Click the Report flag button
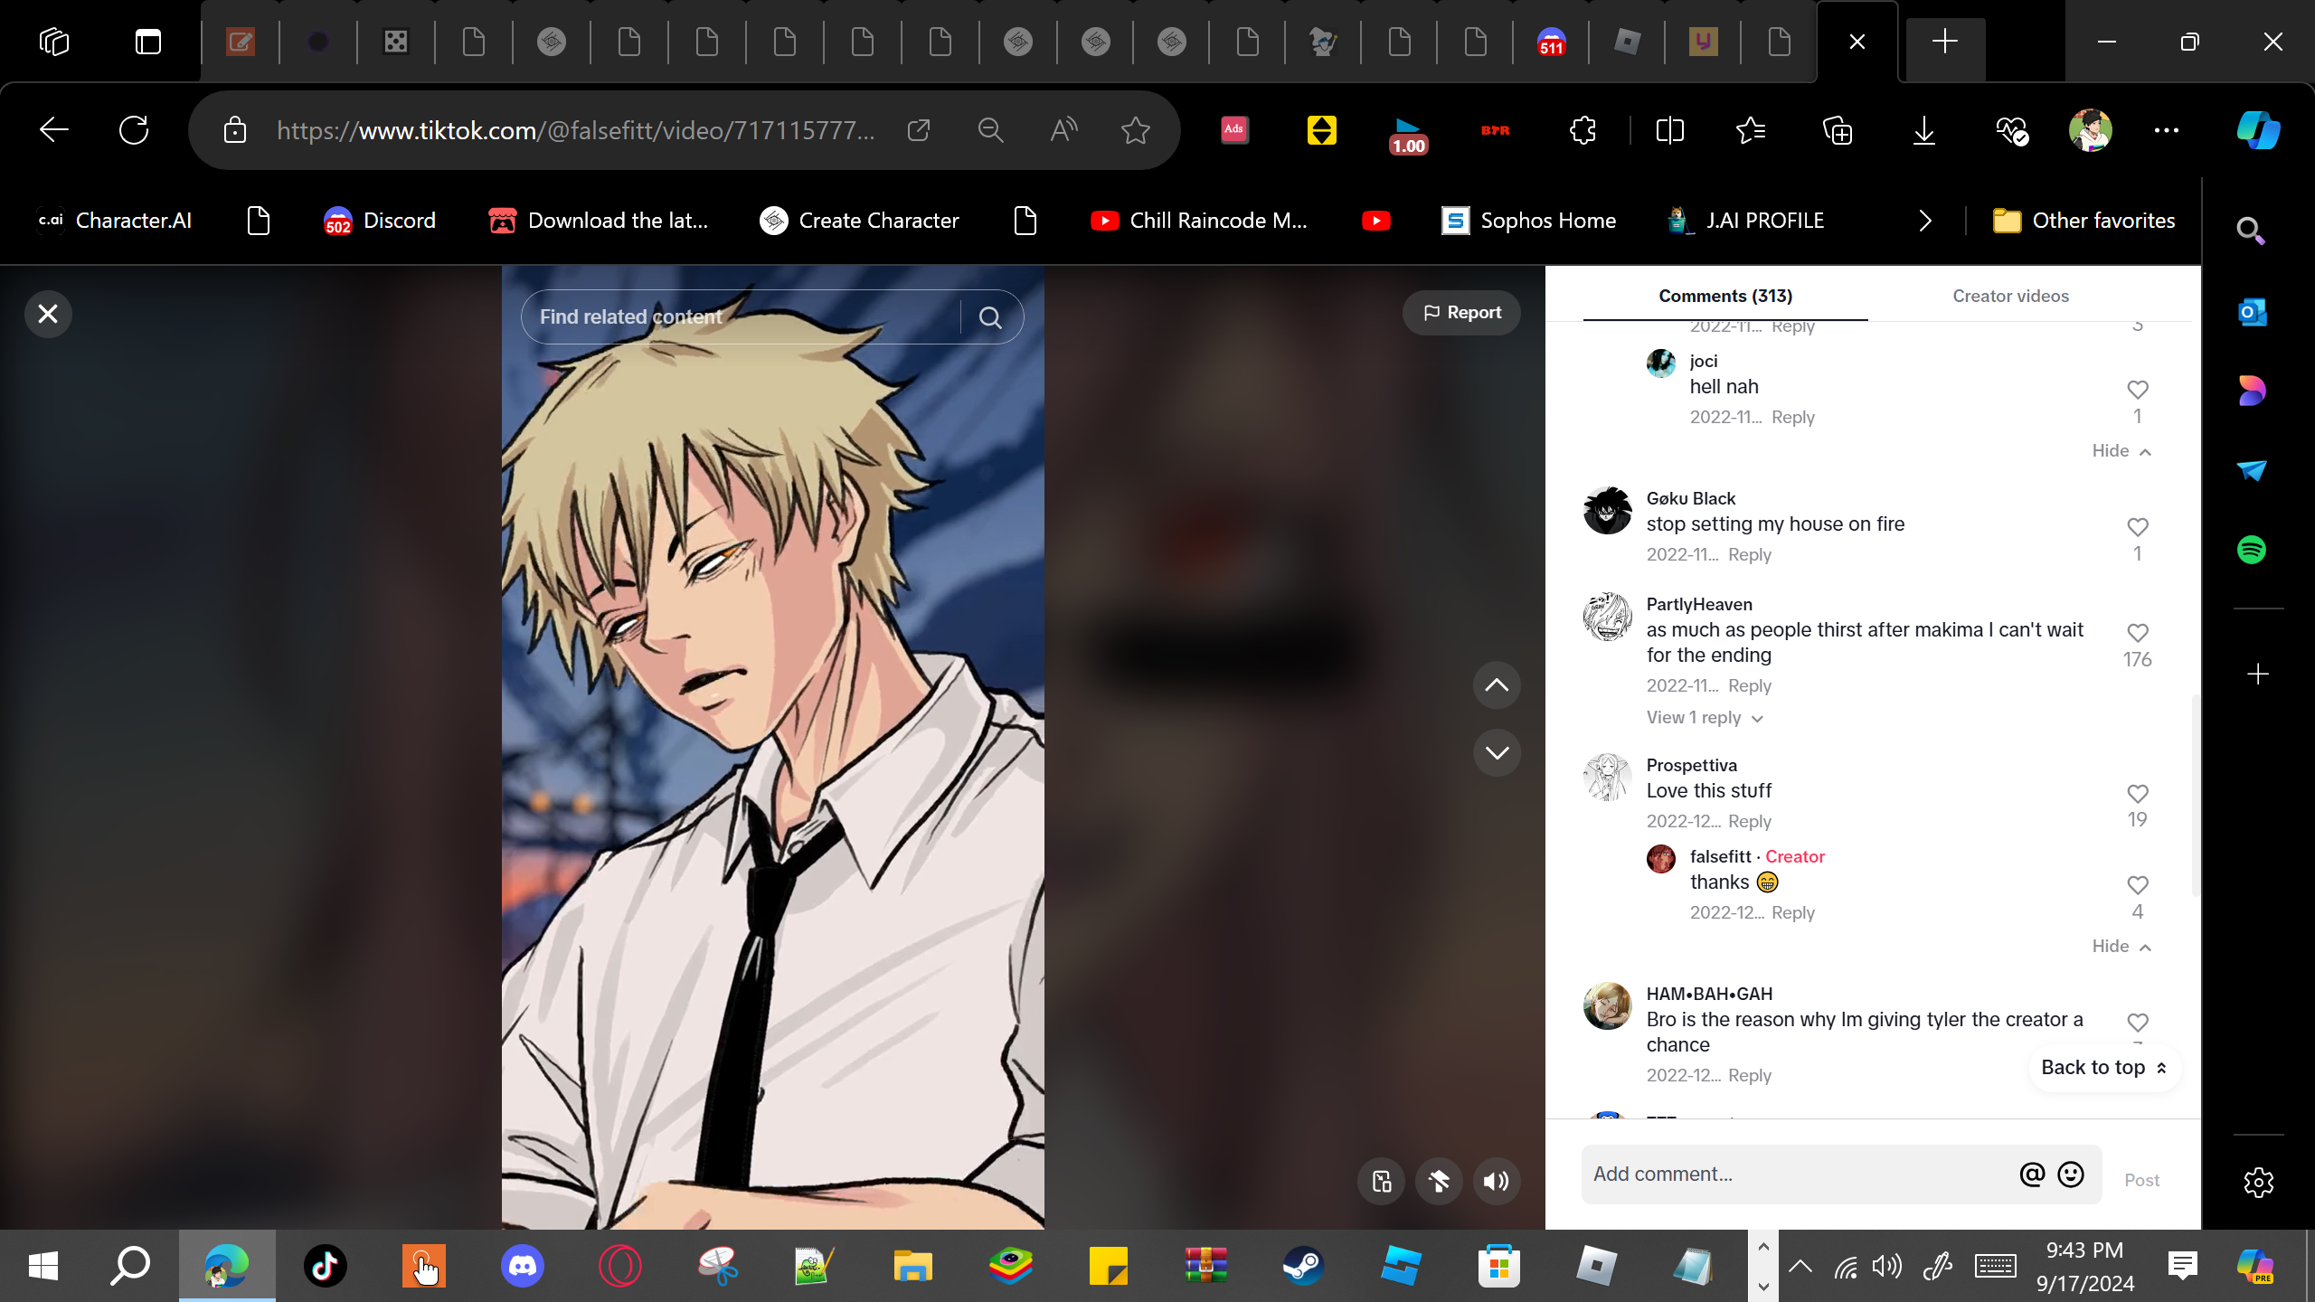Screen dimensions: 2315x1302 [x=1461, y=313]
